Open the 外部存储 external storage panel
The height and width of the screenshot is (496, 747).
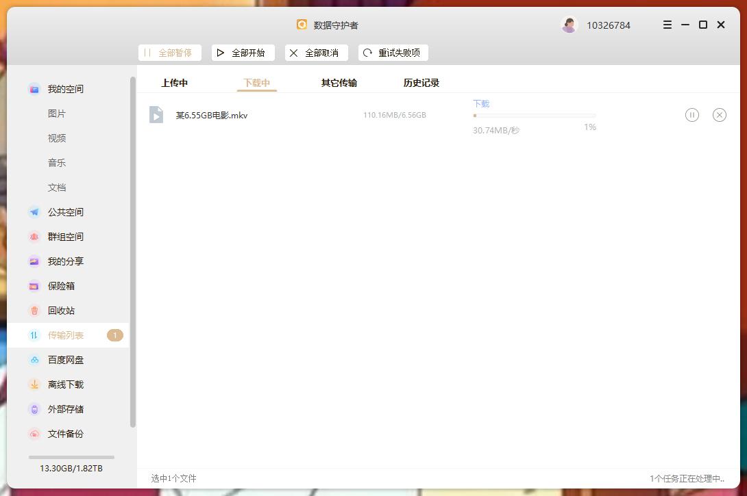coord(66,408)
